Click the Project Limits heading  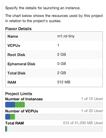point(19,94)
